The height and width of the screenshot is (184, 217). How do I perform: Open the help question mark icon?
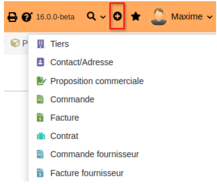[27, 17]
